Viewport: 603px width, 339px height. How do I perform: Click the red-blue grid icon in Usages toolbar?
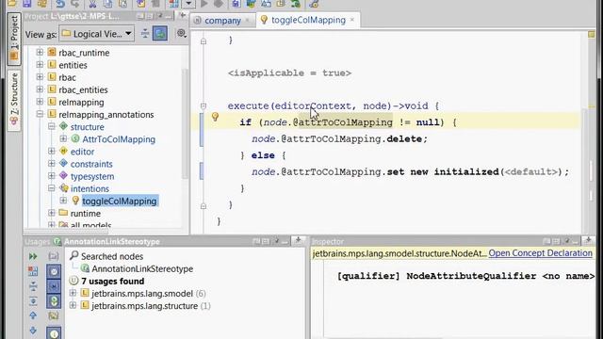pos(33,271)
